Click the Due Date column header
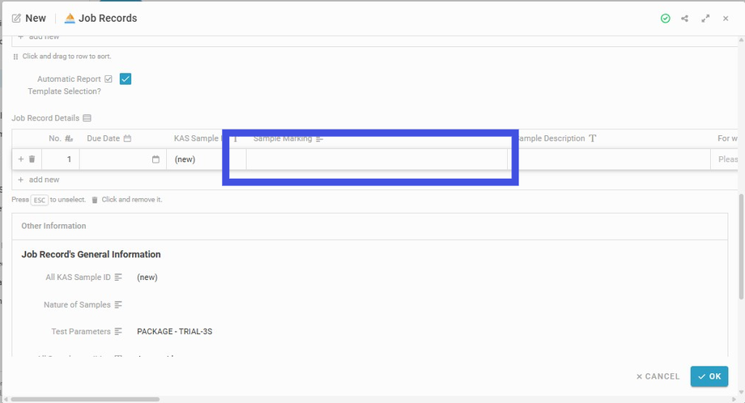The width and height of the screenshot is (745, 403). 109,138
